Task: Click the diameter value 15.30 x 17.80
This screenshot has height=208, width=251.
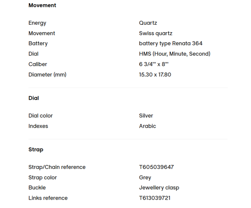Action: [x=156, y=75]
